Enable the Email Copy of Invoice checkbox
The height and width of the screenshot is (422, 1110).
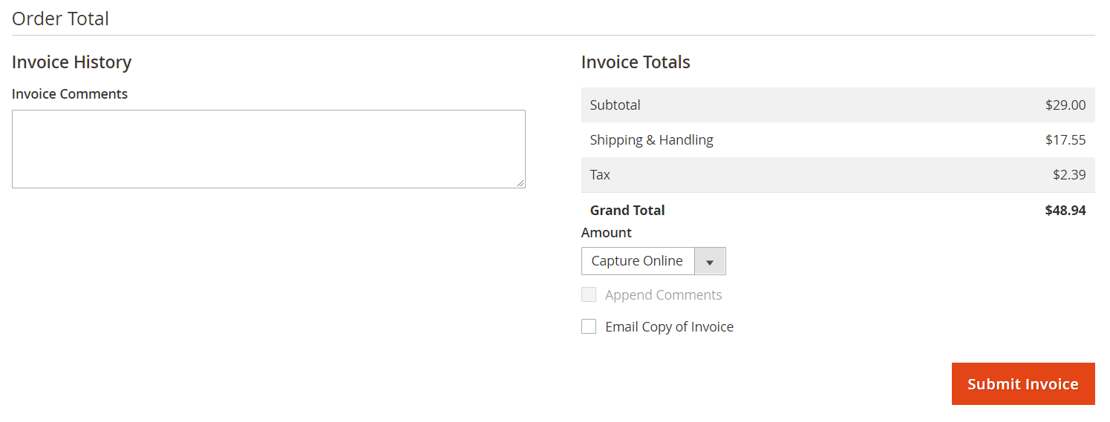[x=589, y=326]
